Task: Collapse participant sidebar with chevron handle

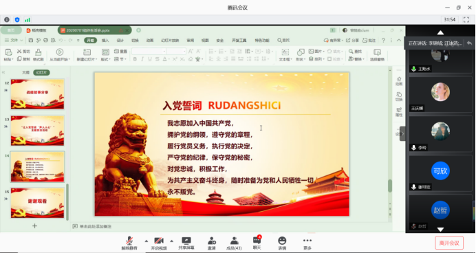Action: (x=402, y=133)
